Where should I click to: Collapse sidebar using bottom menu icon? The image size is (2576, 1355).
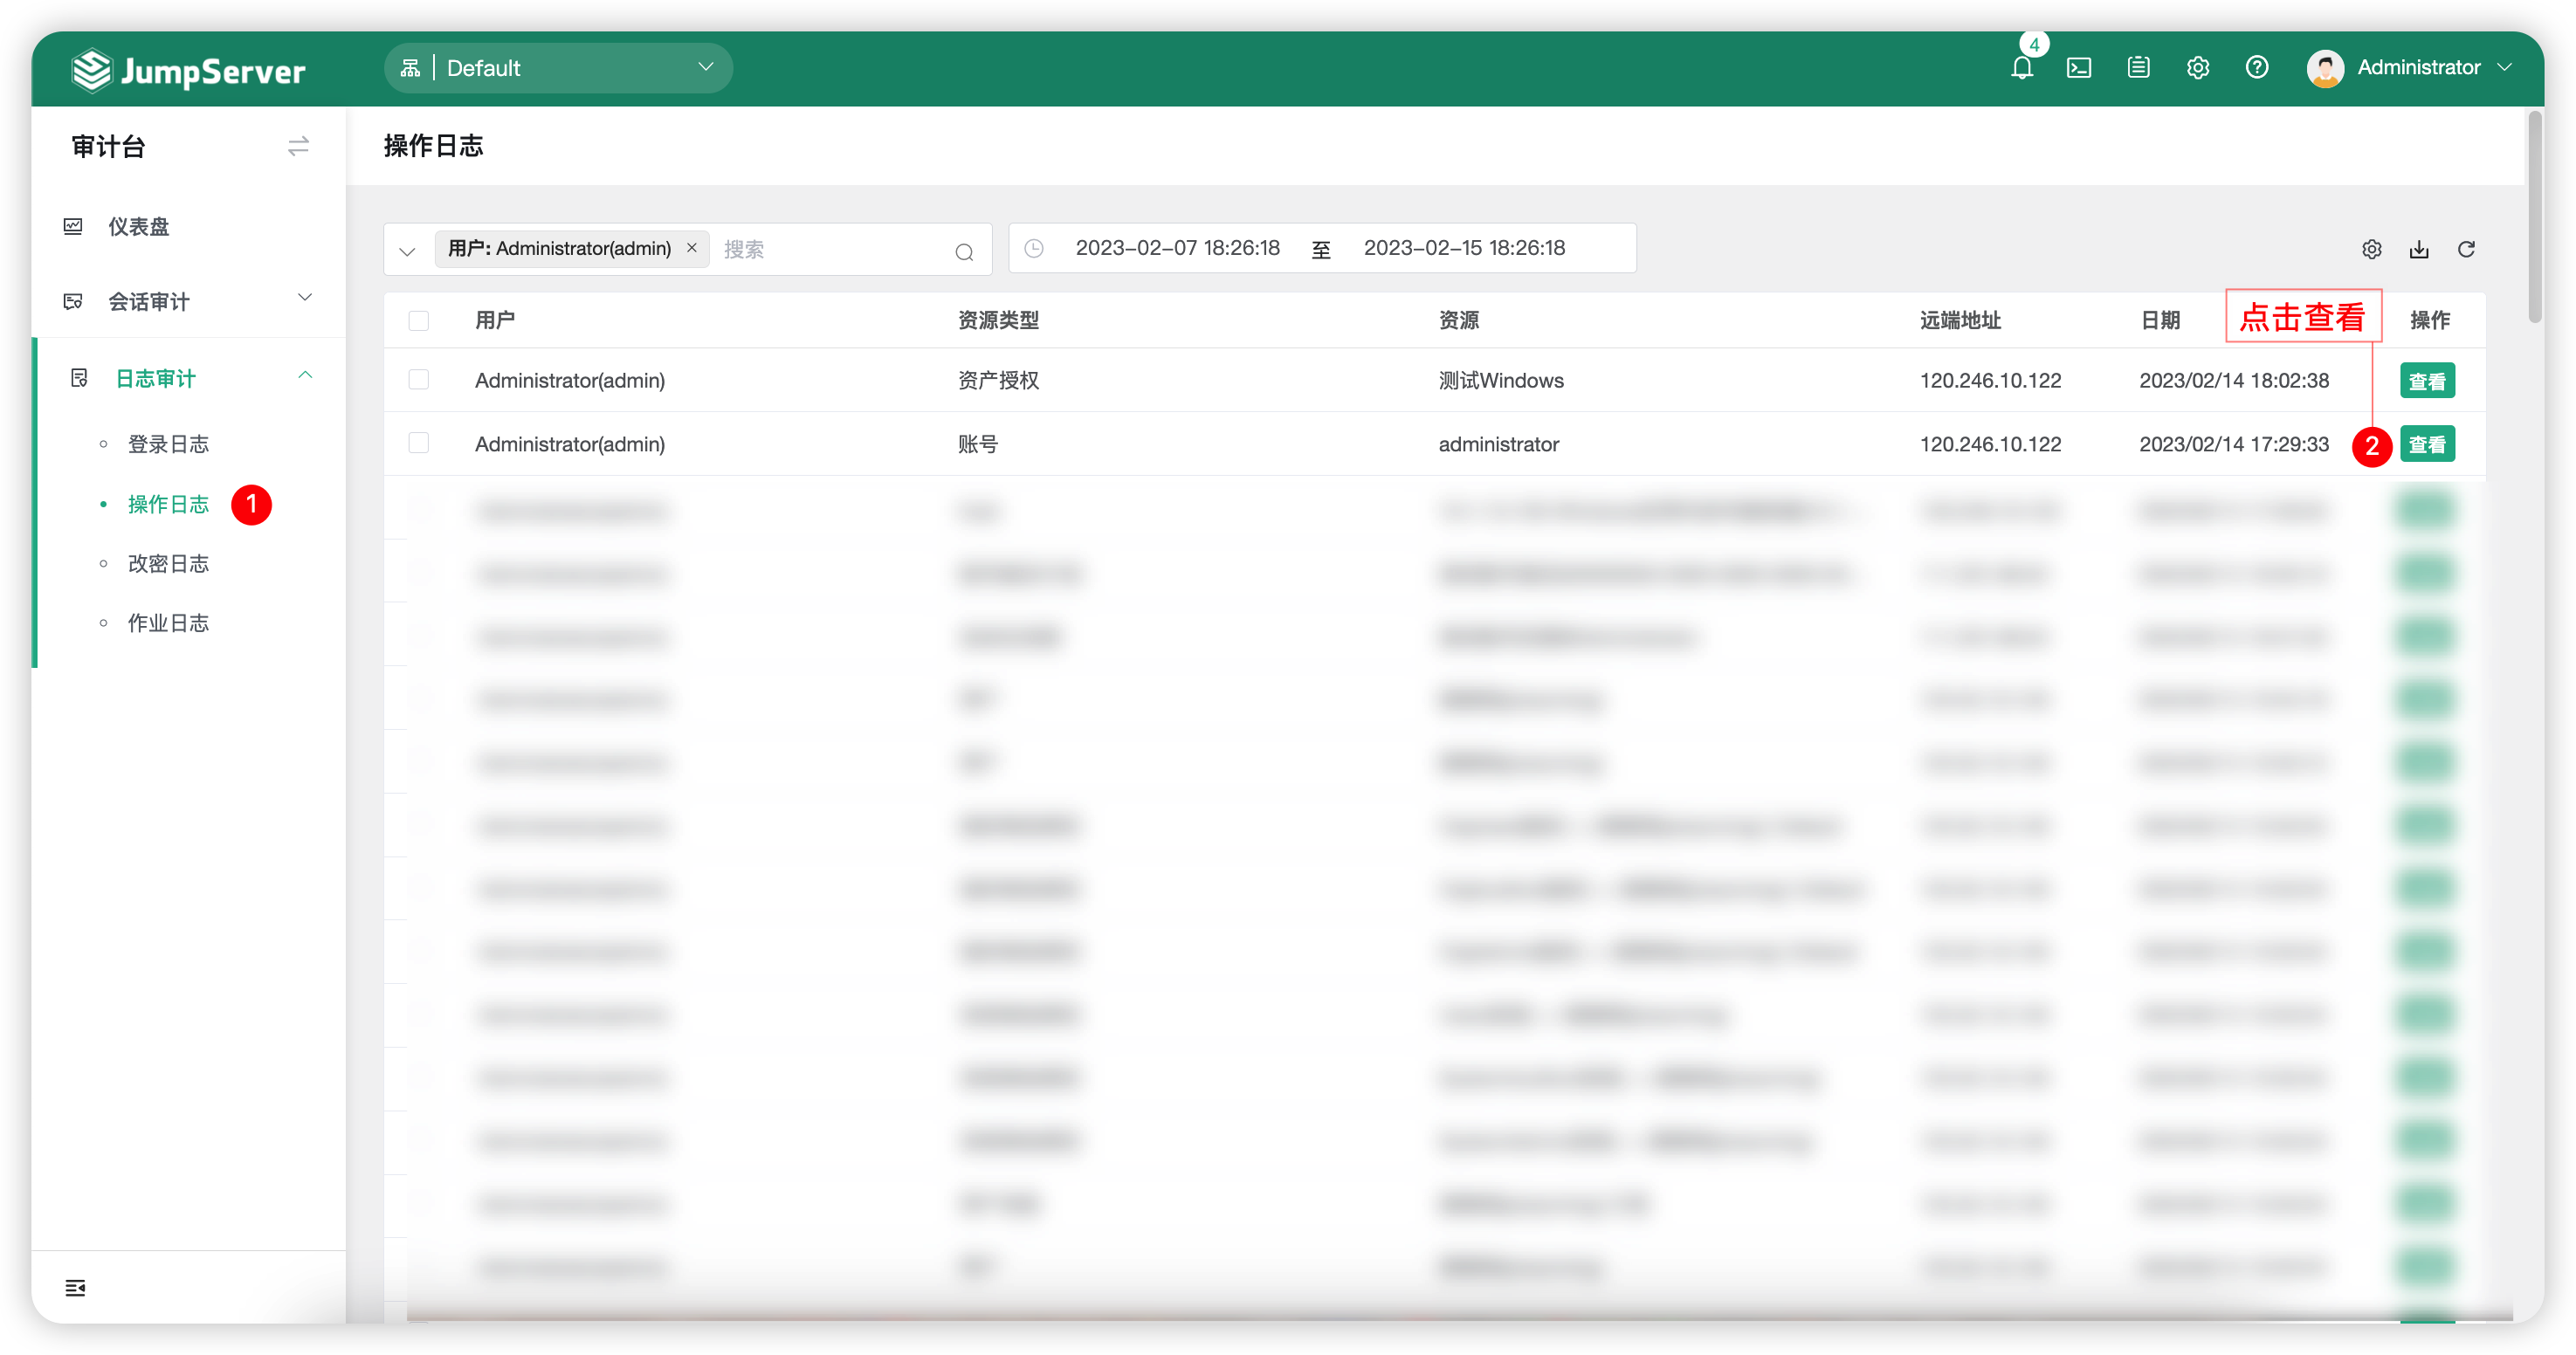click(75, 1287)
